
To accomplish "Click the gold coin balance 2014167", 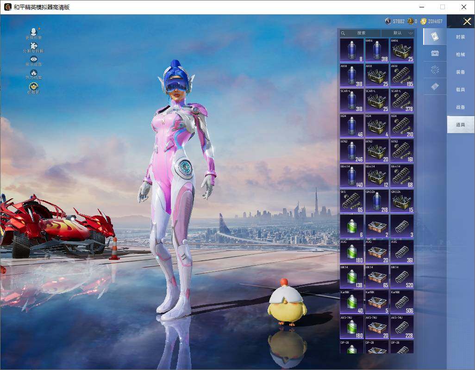I will click(434, 21).
